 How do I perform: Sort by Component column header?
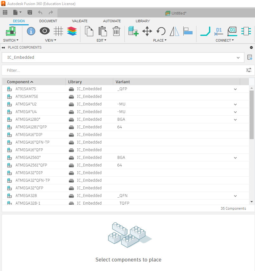34,82
